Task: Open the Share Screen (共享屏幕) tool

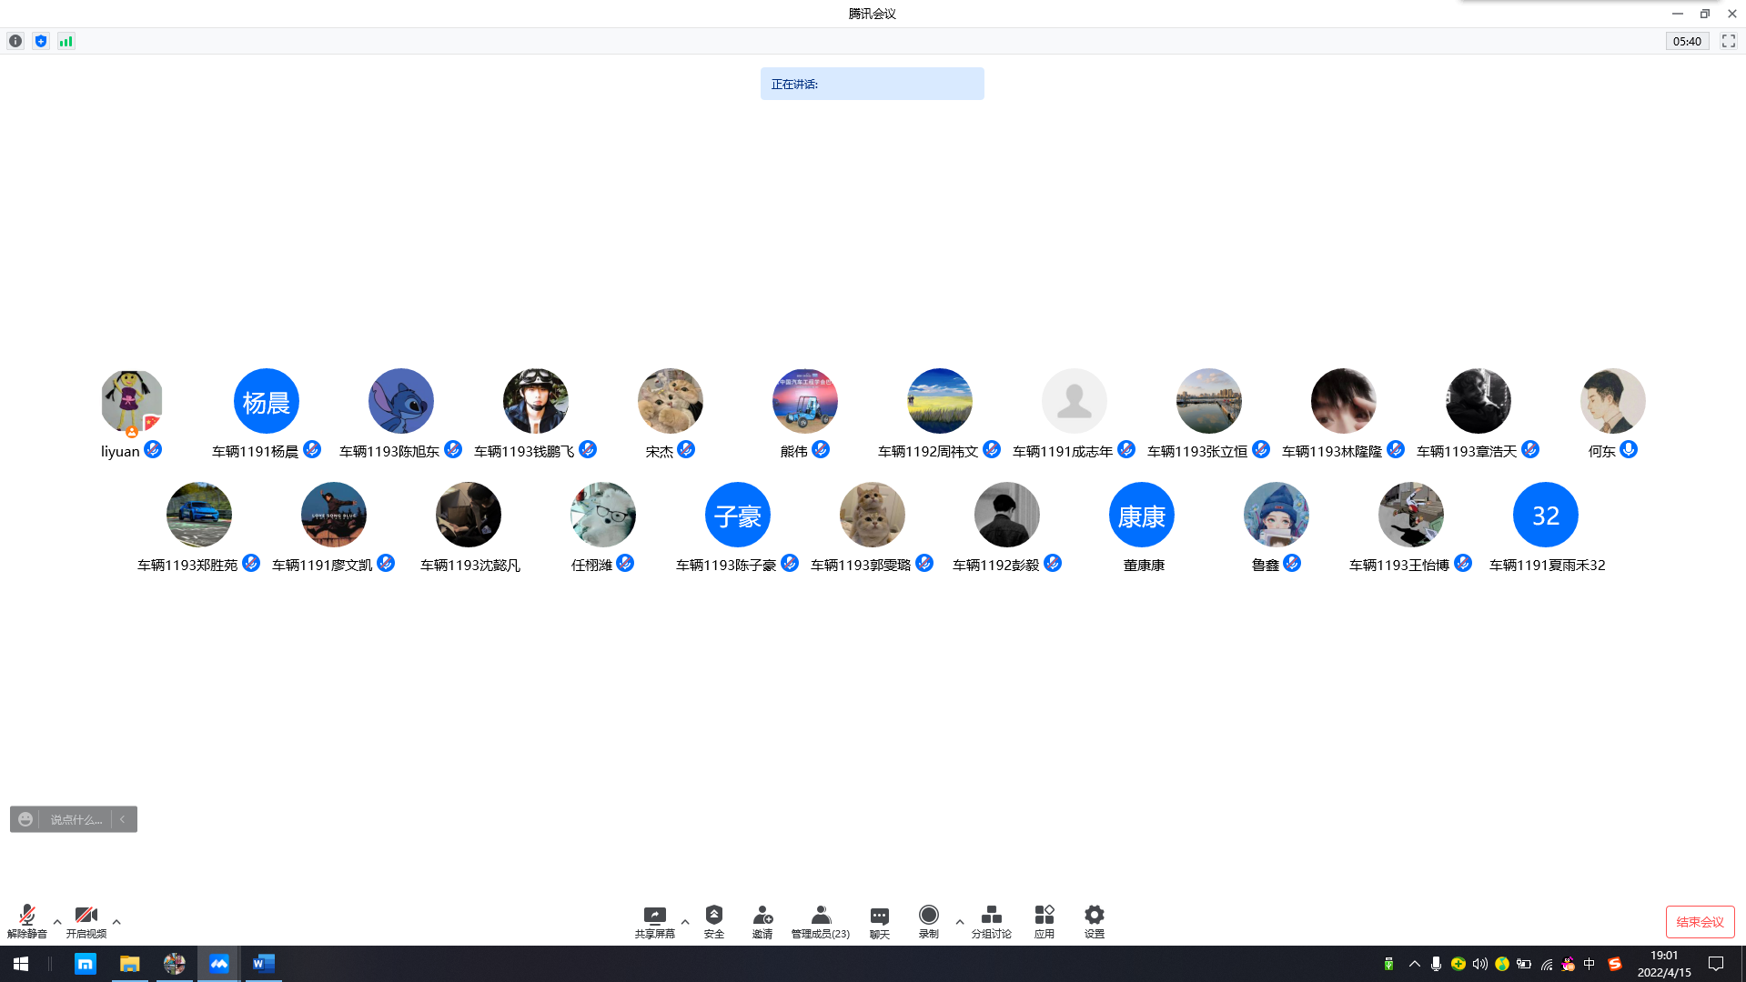Action: (x=654, y=920)
